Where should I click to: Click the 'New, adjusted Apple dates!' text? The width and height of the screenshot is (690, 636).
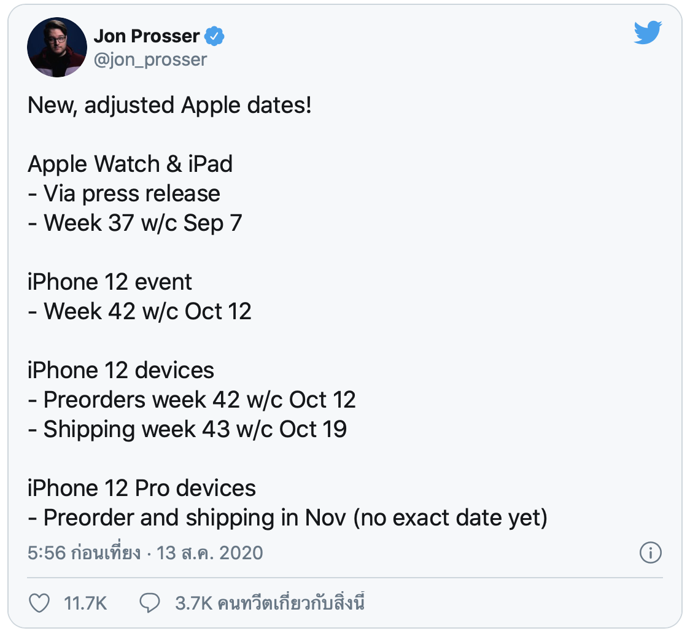click(169, 106)
